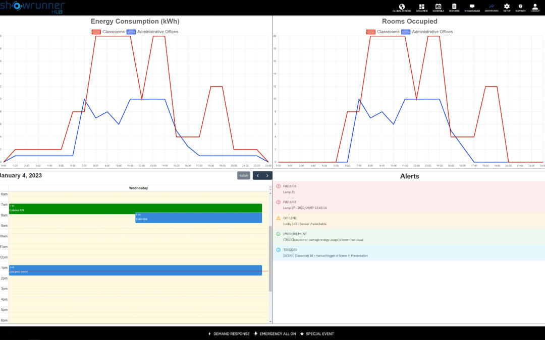Click the Logout user icon

[x=535, y=7]
